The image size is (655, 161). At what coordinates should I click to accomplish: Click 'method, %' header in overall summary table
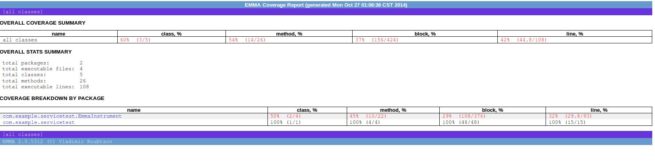[x=289, y=34]
